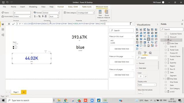Open the Home table dropdown
The width and height of the screenshot is (184, 103).
coord(22,17)
